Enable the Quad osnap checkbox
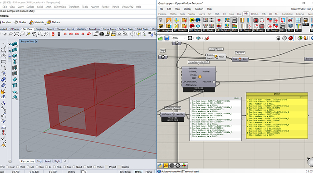313x173 pixels. (73, 167)
